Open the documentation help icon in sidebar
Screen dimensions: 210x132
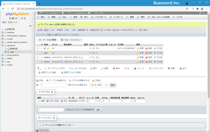point(16,18)
